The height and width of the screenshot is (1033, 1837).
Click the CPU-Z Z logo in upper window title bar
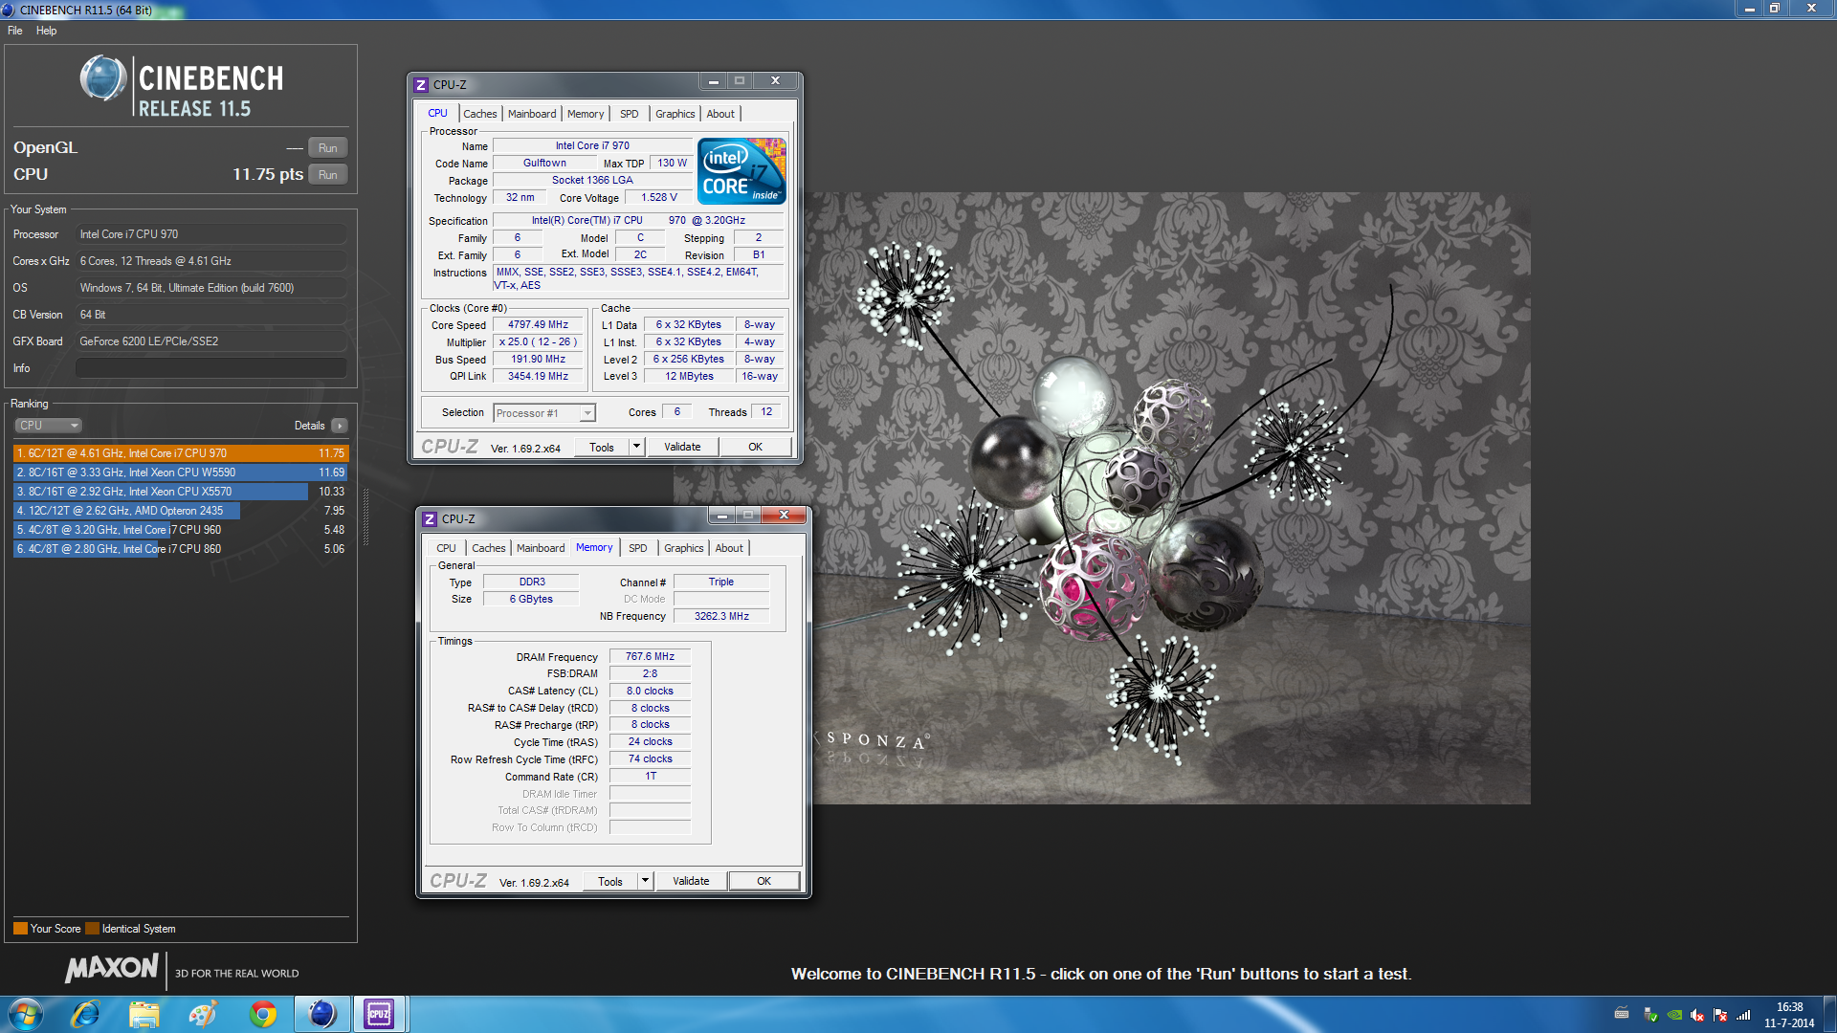pos(421,85)
